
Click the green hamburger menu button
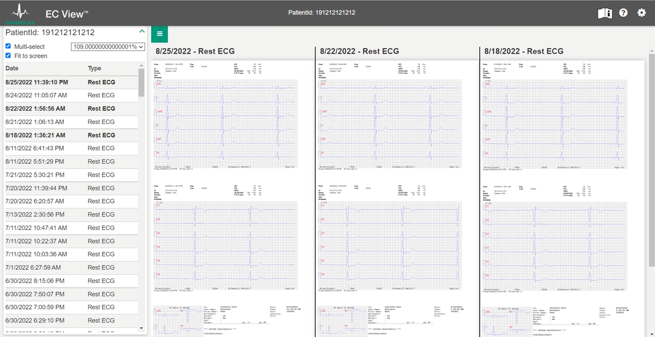(x=160, y=34)
